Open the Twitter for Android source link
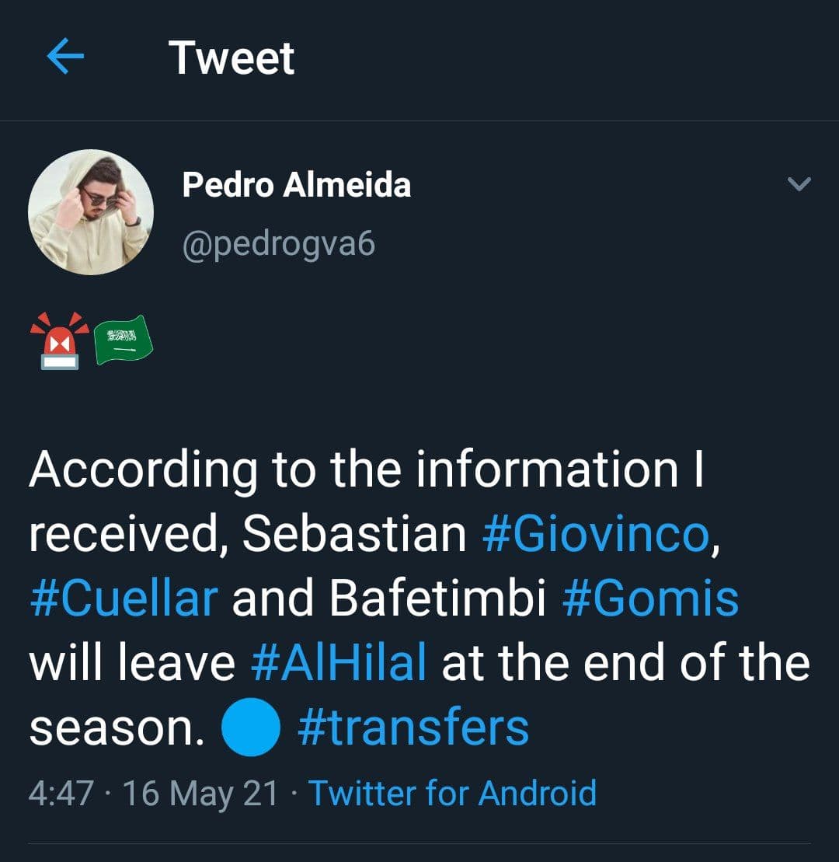The height and width of the screenshot is (862, 839). tap(453, 793)
